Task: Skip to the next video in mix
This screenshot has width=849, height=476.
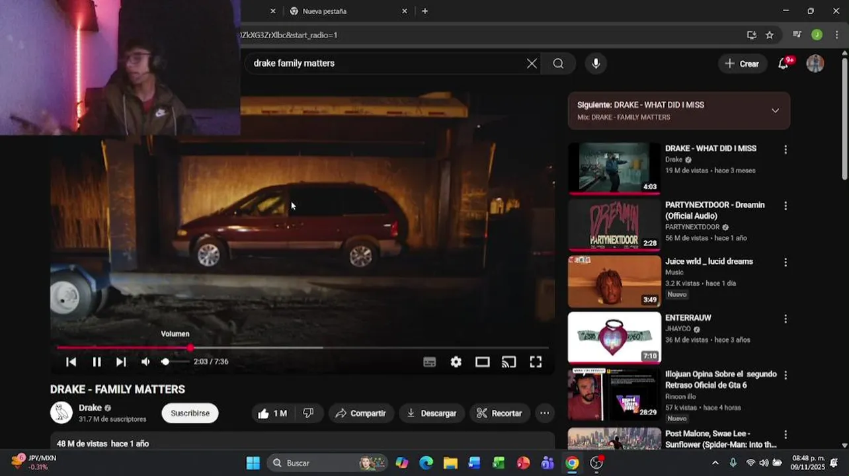Action: click(x=121, y=362)
